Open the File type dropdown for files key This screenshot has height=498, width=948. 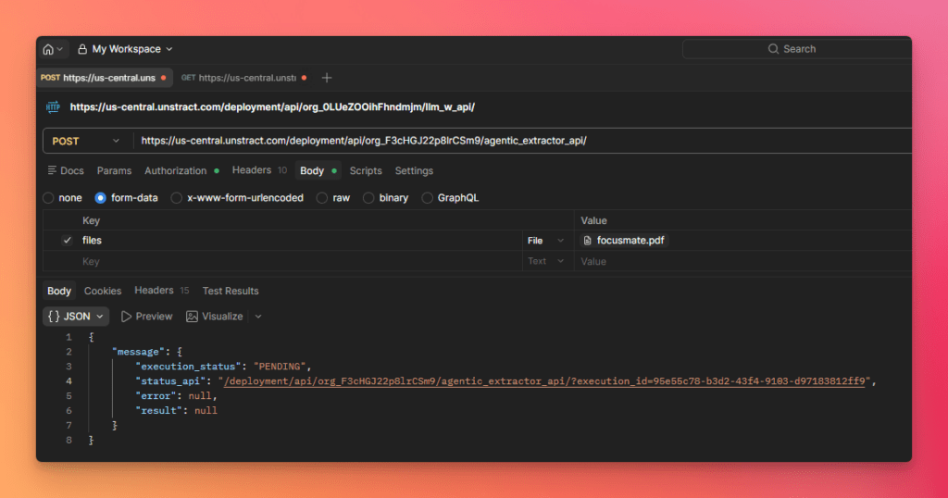[x=545, y=241]
